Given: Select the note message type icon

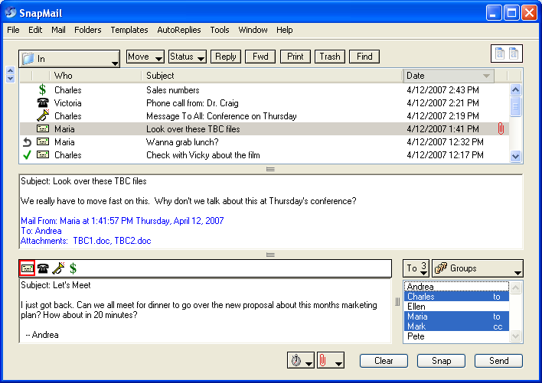Looking at the screenshot, I should tap(28, 268).
